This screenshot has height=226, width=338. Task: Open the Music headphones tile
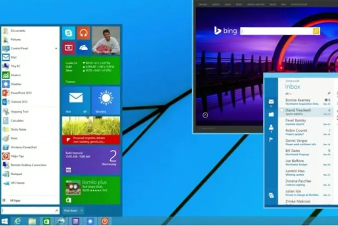[x=84, y=33]
